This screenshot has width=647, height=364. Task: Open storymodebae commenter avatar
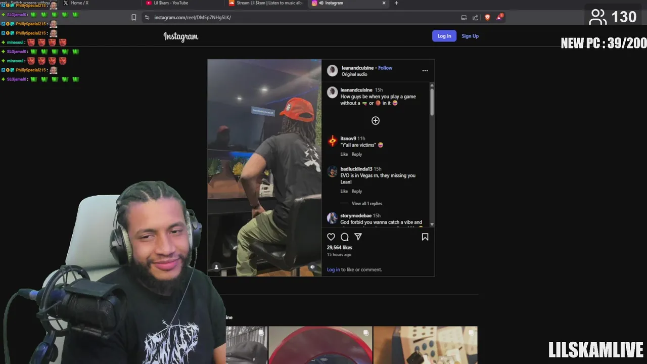(332, 218)
